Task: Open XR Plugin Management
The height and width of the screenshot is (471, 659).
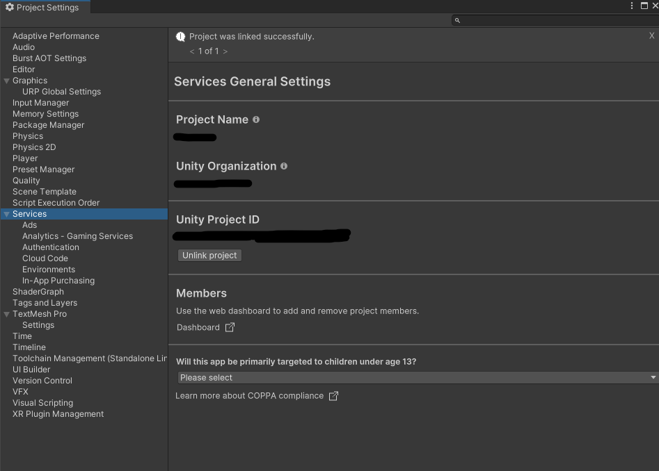Action: (x=58, y=414)
